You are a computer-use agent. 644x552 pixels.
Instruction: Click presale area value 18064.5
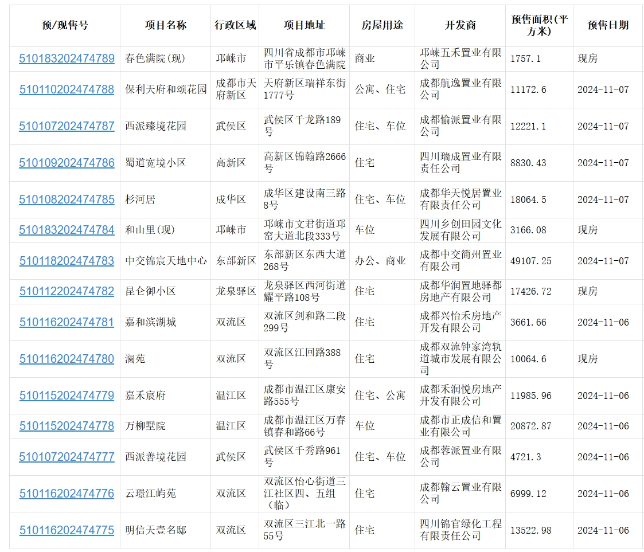528,200
